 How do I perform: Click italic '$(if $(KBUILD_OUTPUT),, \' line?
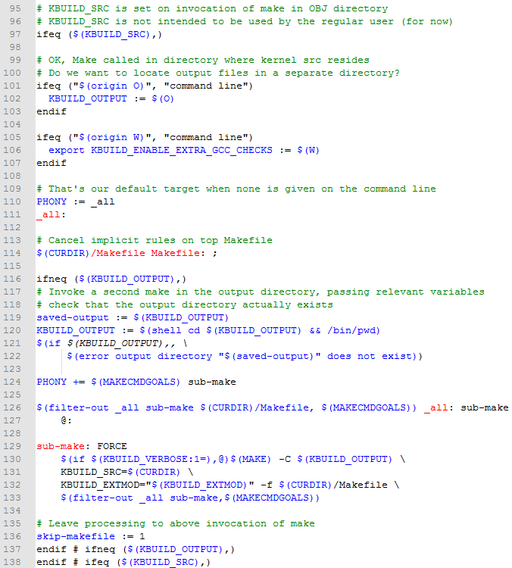[x=112, y=343]
